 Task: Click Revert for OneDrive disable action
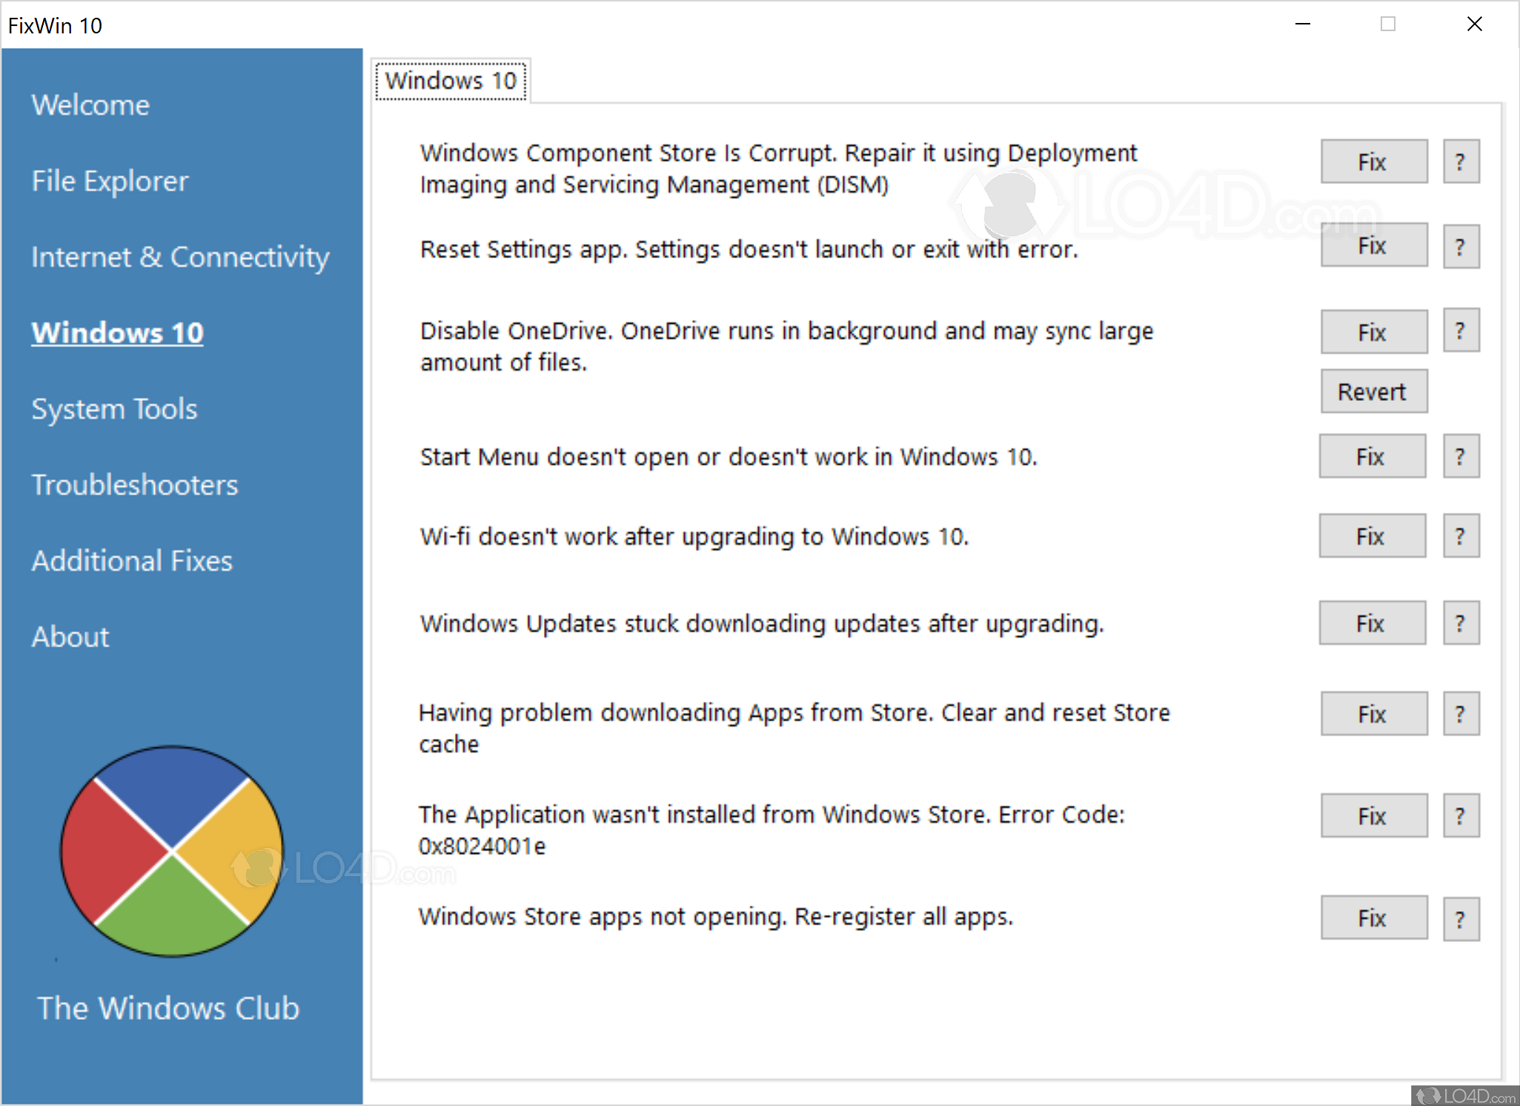[x=1371, y=389]
